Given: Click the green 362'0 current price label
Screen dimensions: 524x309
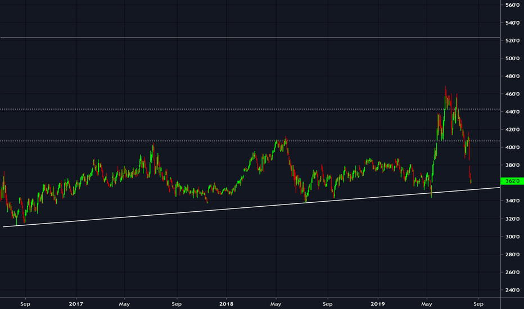Looking at the screenshot, I should click(x=512, y=181).
